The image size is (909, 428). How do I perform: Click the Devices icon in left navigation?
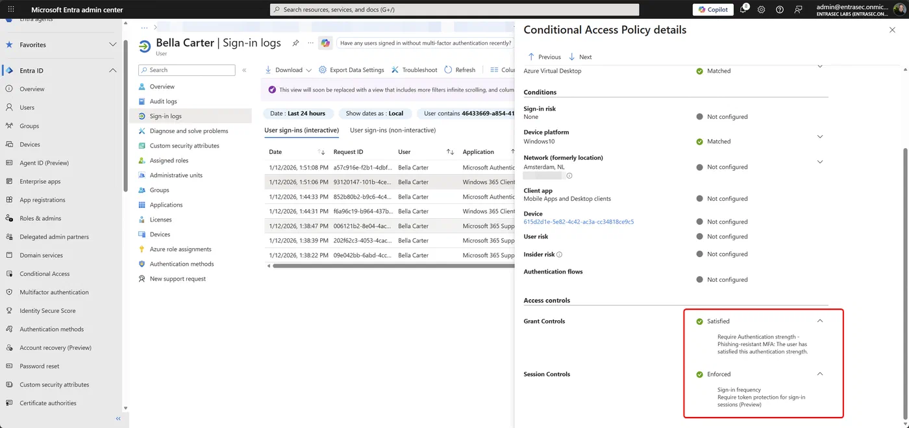(9, 144)
